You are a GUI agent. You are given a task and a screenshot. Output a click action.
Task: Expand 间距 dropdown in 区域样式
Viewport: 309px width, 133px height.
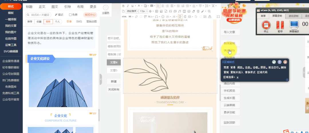click(241, 68)
